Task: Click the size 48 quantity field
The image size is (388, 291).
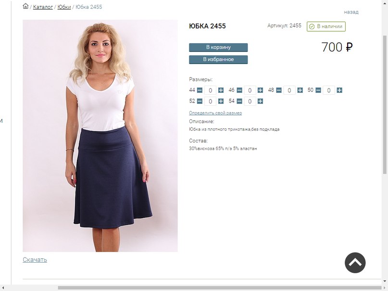Action: (x=289, y=90)
